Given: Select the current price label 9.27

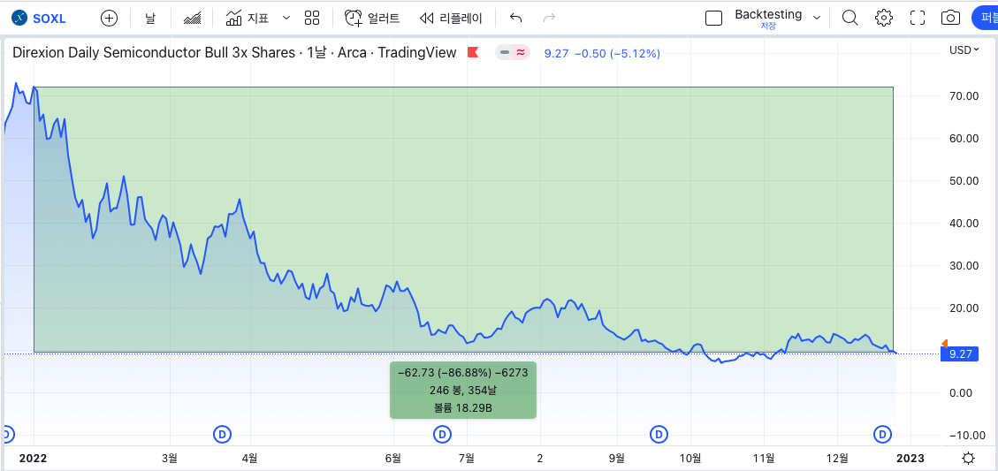Looking at the screenshot, I should pyautogui.click(x=958, y=353).
